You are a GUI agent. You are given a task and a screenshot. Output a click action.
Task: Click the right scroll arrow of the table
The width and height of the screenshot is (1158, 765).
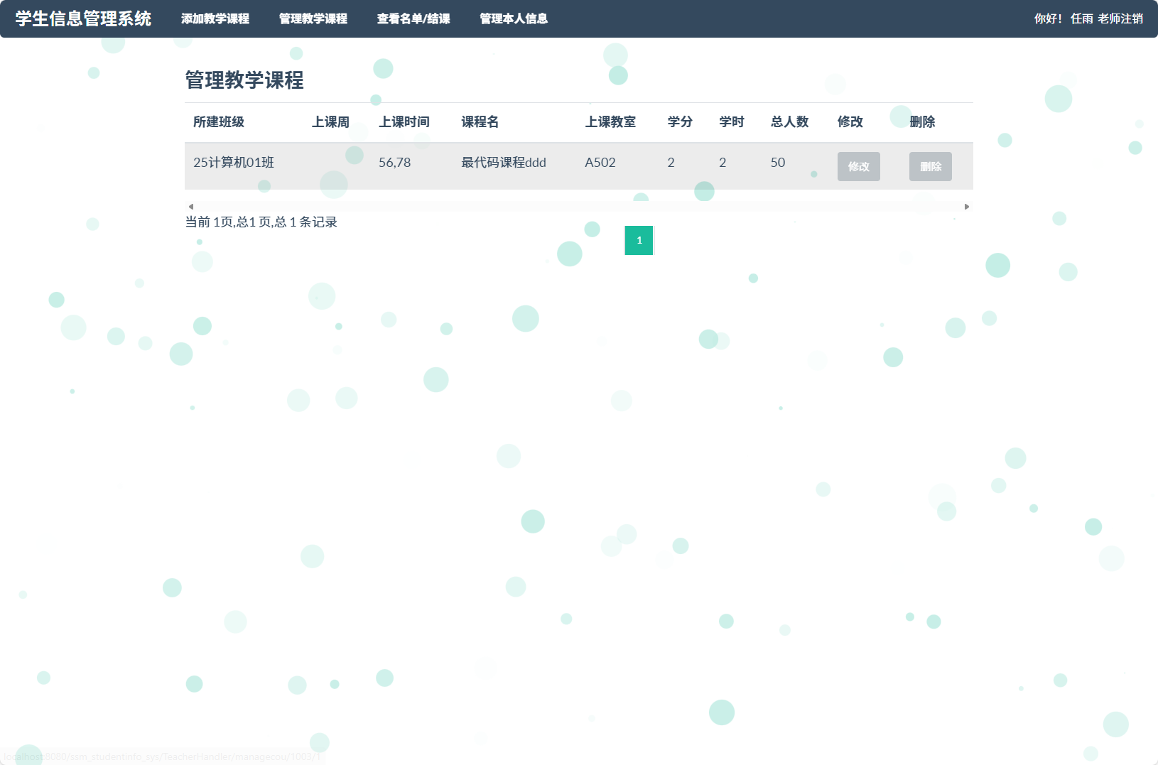coord(967,206)
